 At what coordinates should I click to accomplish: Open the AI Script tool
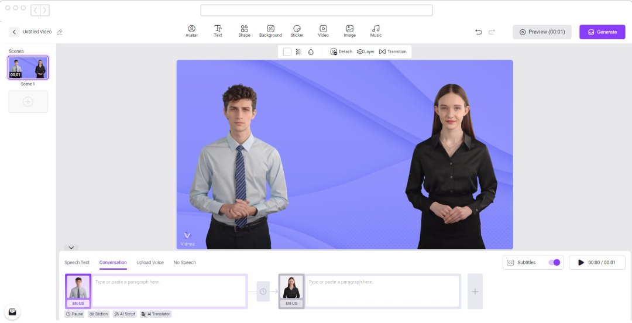coord(125,314)
